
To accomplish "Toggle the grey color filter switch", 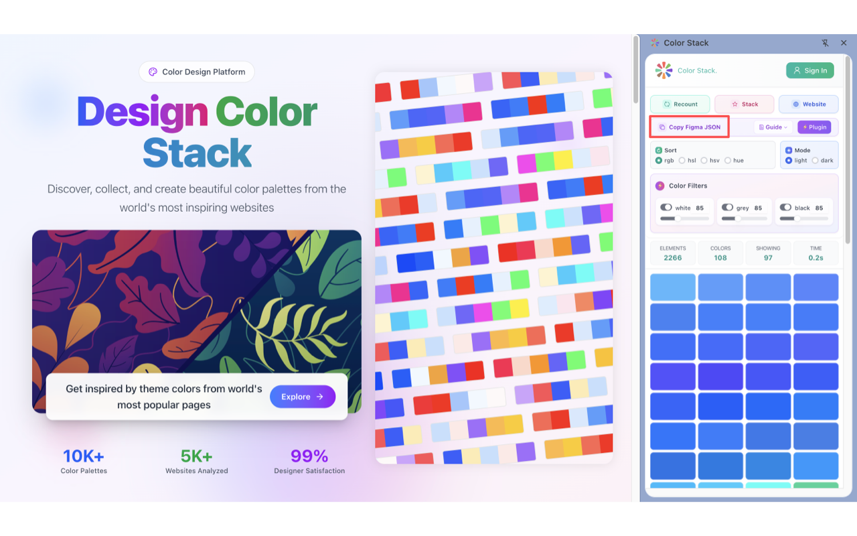I will (727, 208).
